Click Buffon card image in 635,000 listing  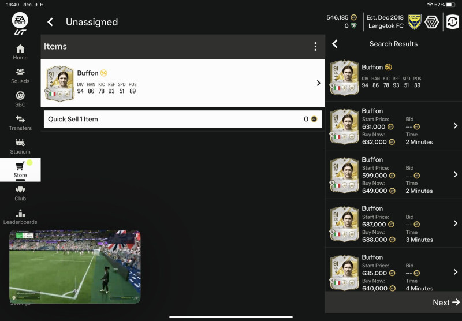pyautogui.click(x=344, y=273)
